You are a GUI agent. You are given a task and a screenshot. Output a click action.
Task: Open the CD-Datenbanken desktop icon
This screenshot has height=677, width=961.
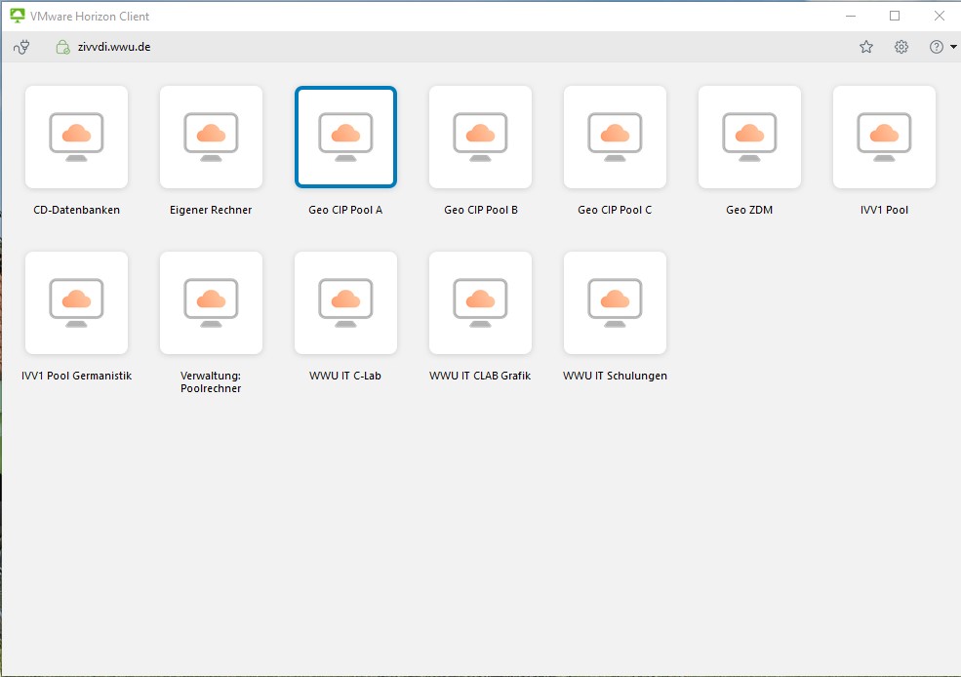[x=76, y=137]
